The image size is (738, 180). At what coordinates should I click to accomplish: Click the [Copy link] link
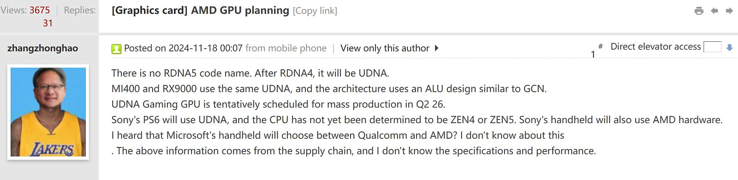(315, 11)
